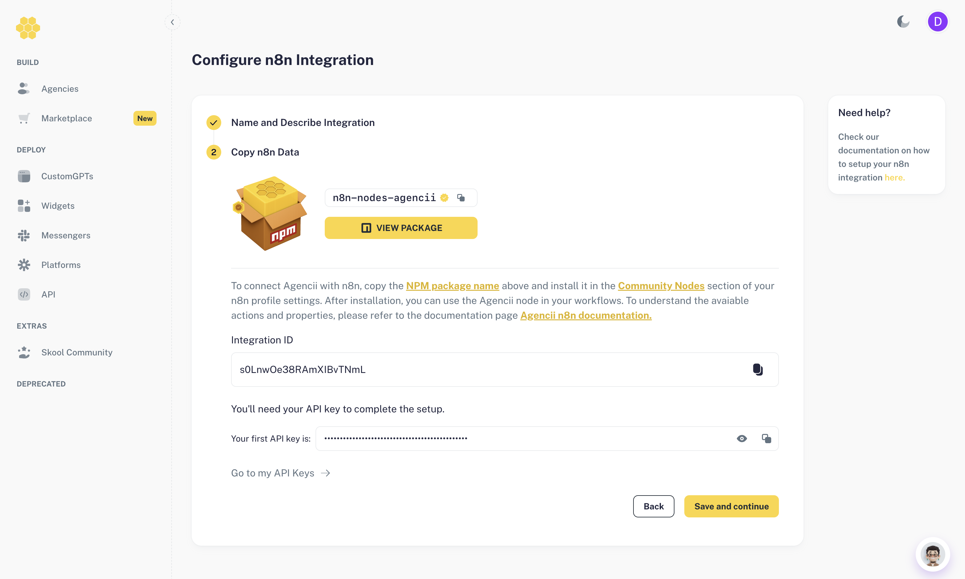Select the CustomGPTs deploy icon

point(23,176)
